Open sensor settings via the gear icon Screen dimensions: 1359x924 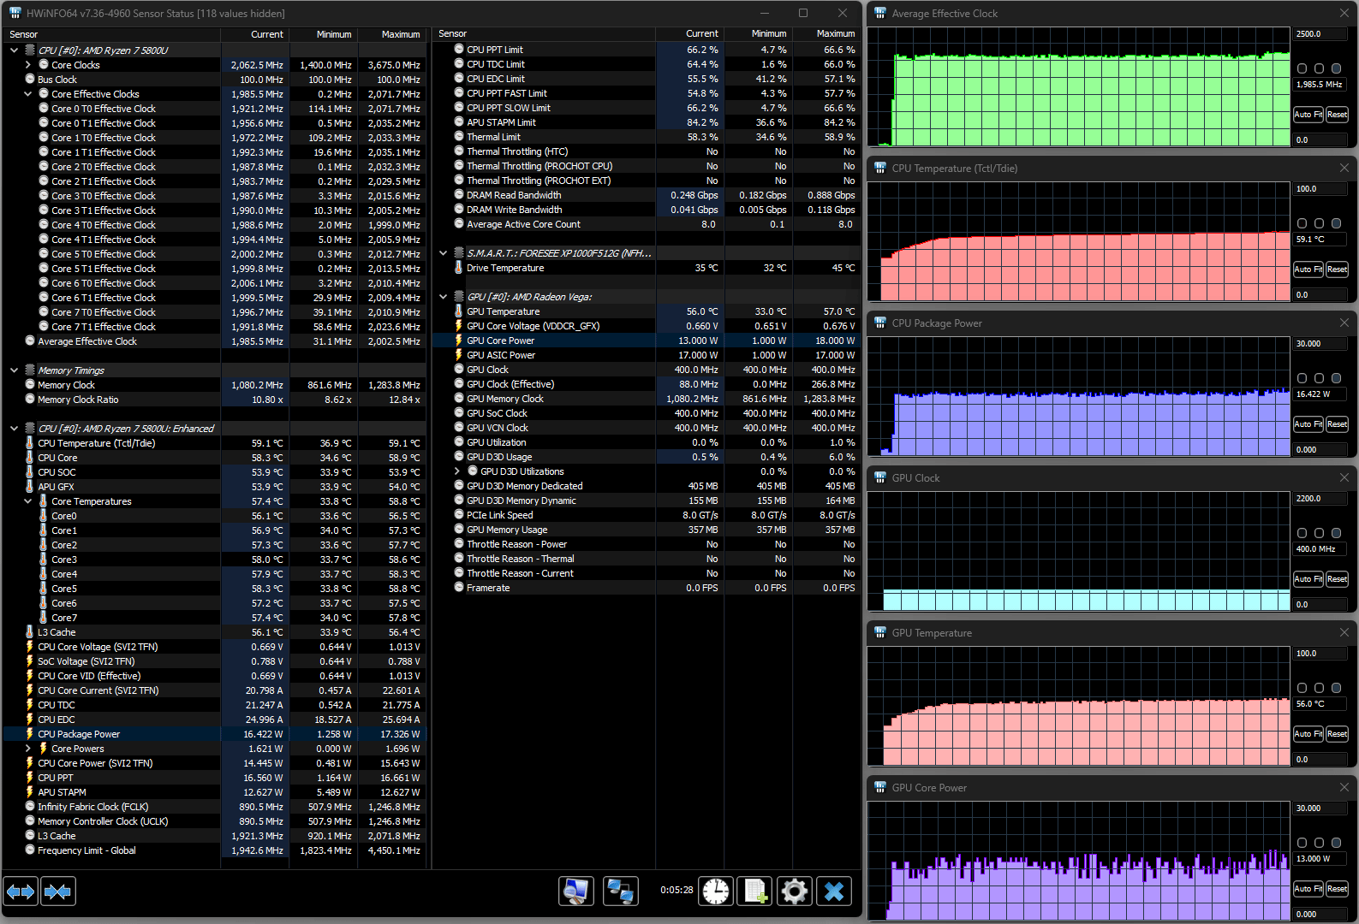(795, 891)
